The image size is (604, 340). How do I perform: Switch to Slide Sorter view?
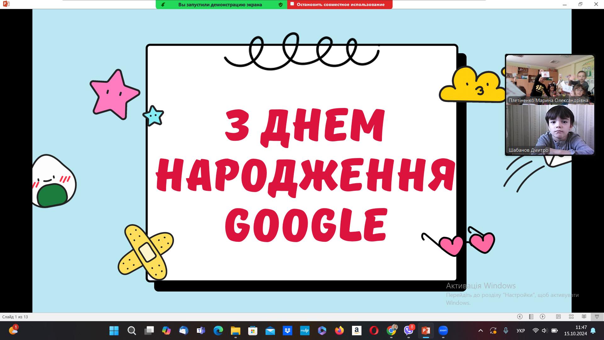click(x=571, y=317)
